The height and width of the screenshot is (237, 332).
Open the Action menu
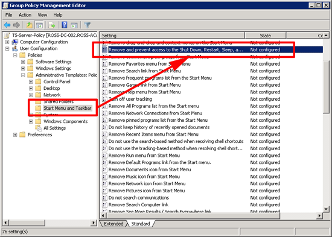25,15
